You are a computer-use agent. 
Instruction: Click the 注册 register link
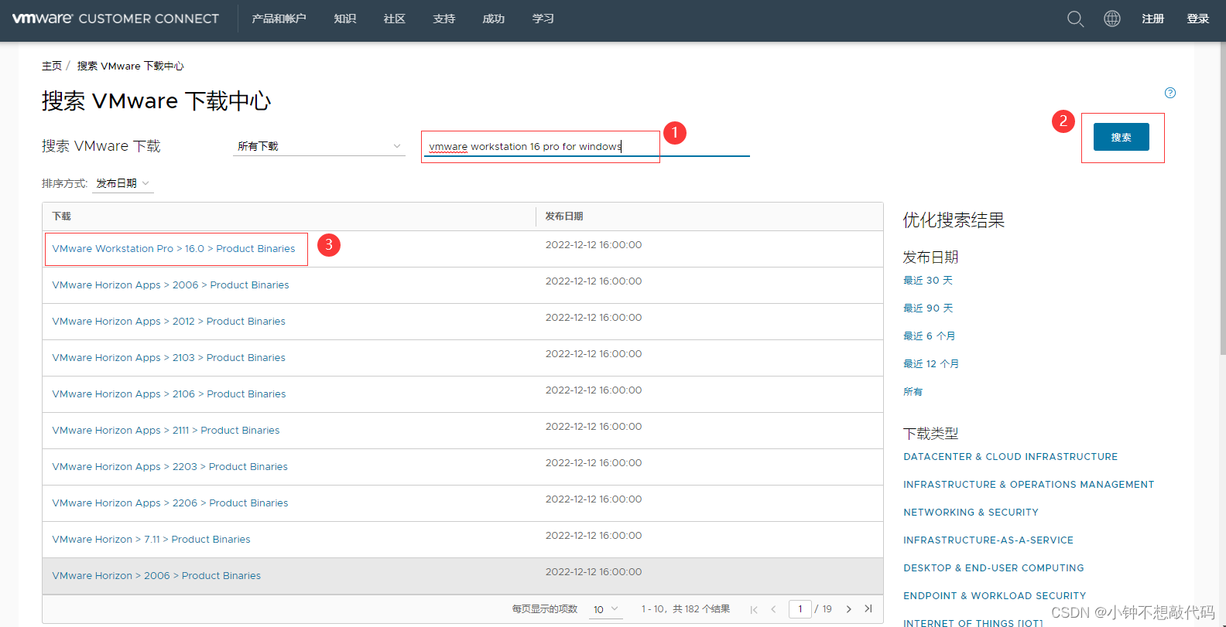click(1153, 19)
